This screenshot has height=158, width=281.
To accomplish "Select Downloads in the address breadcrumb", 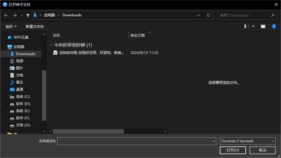I will pyautogui.click(x=72, y=15).
